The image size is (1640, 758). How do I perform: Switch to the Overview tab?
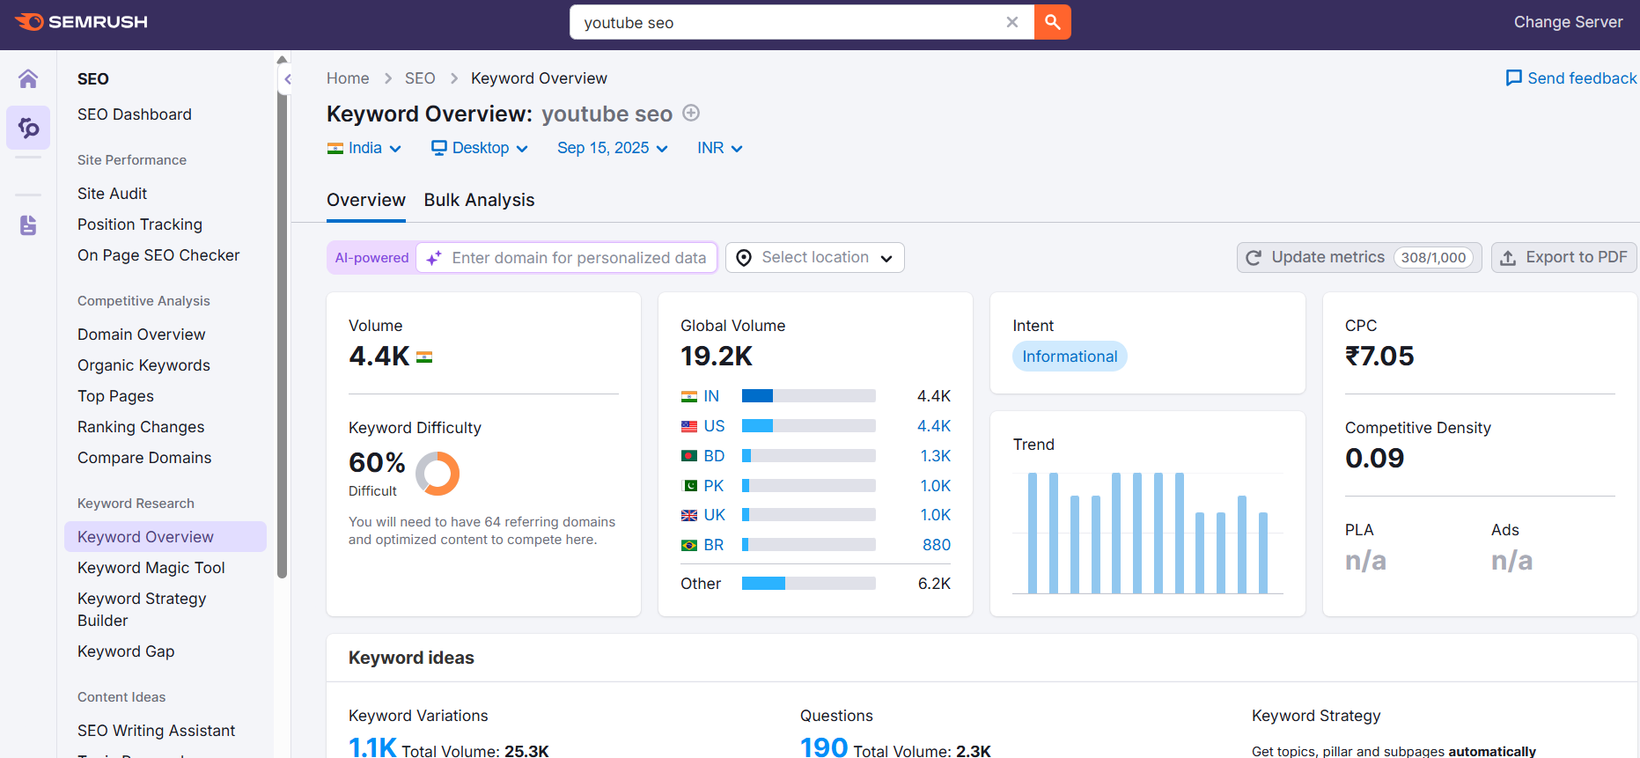point(366,200)
